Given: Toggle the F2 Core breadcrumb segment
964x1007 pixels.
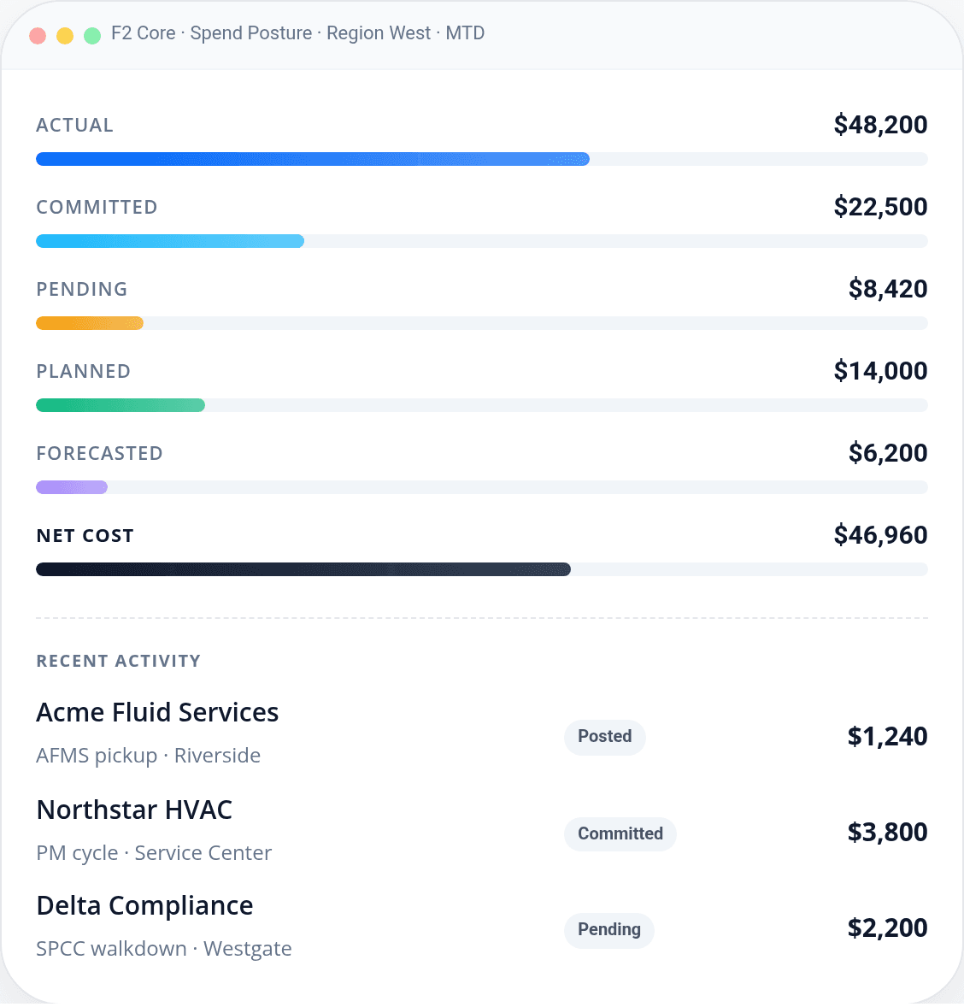Looking at the screenshot, I should [x=143, y=32].
